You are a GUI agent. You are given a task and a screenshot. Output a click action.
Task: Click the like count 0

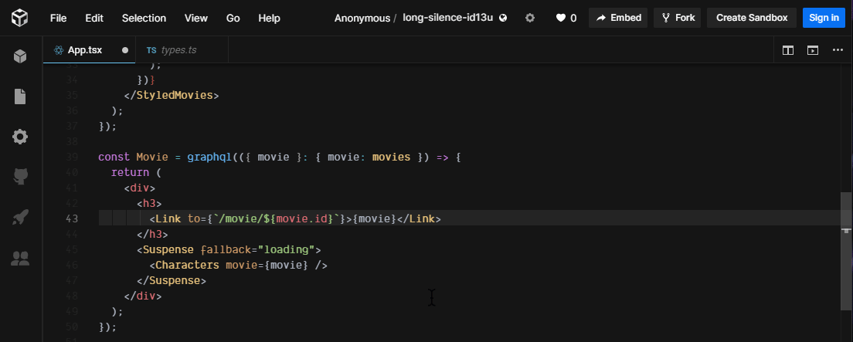[x=573, y=18]
